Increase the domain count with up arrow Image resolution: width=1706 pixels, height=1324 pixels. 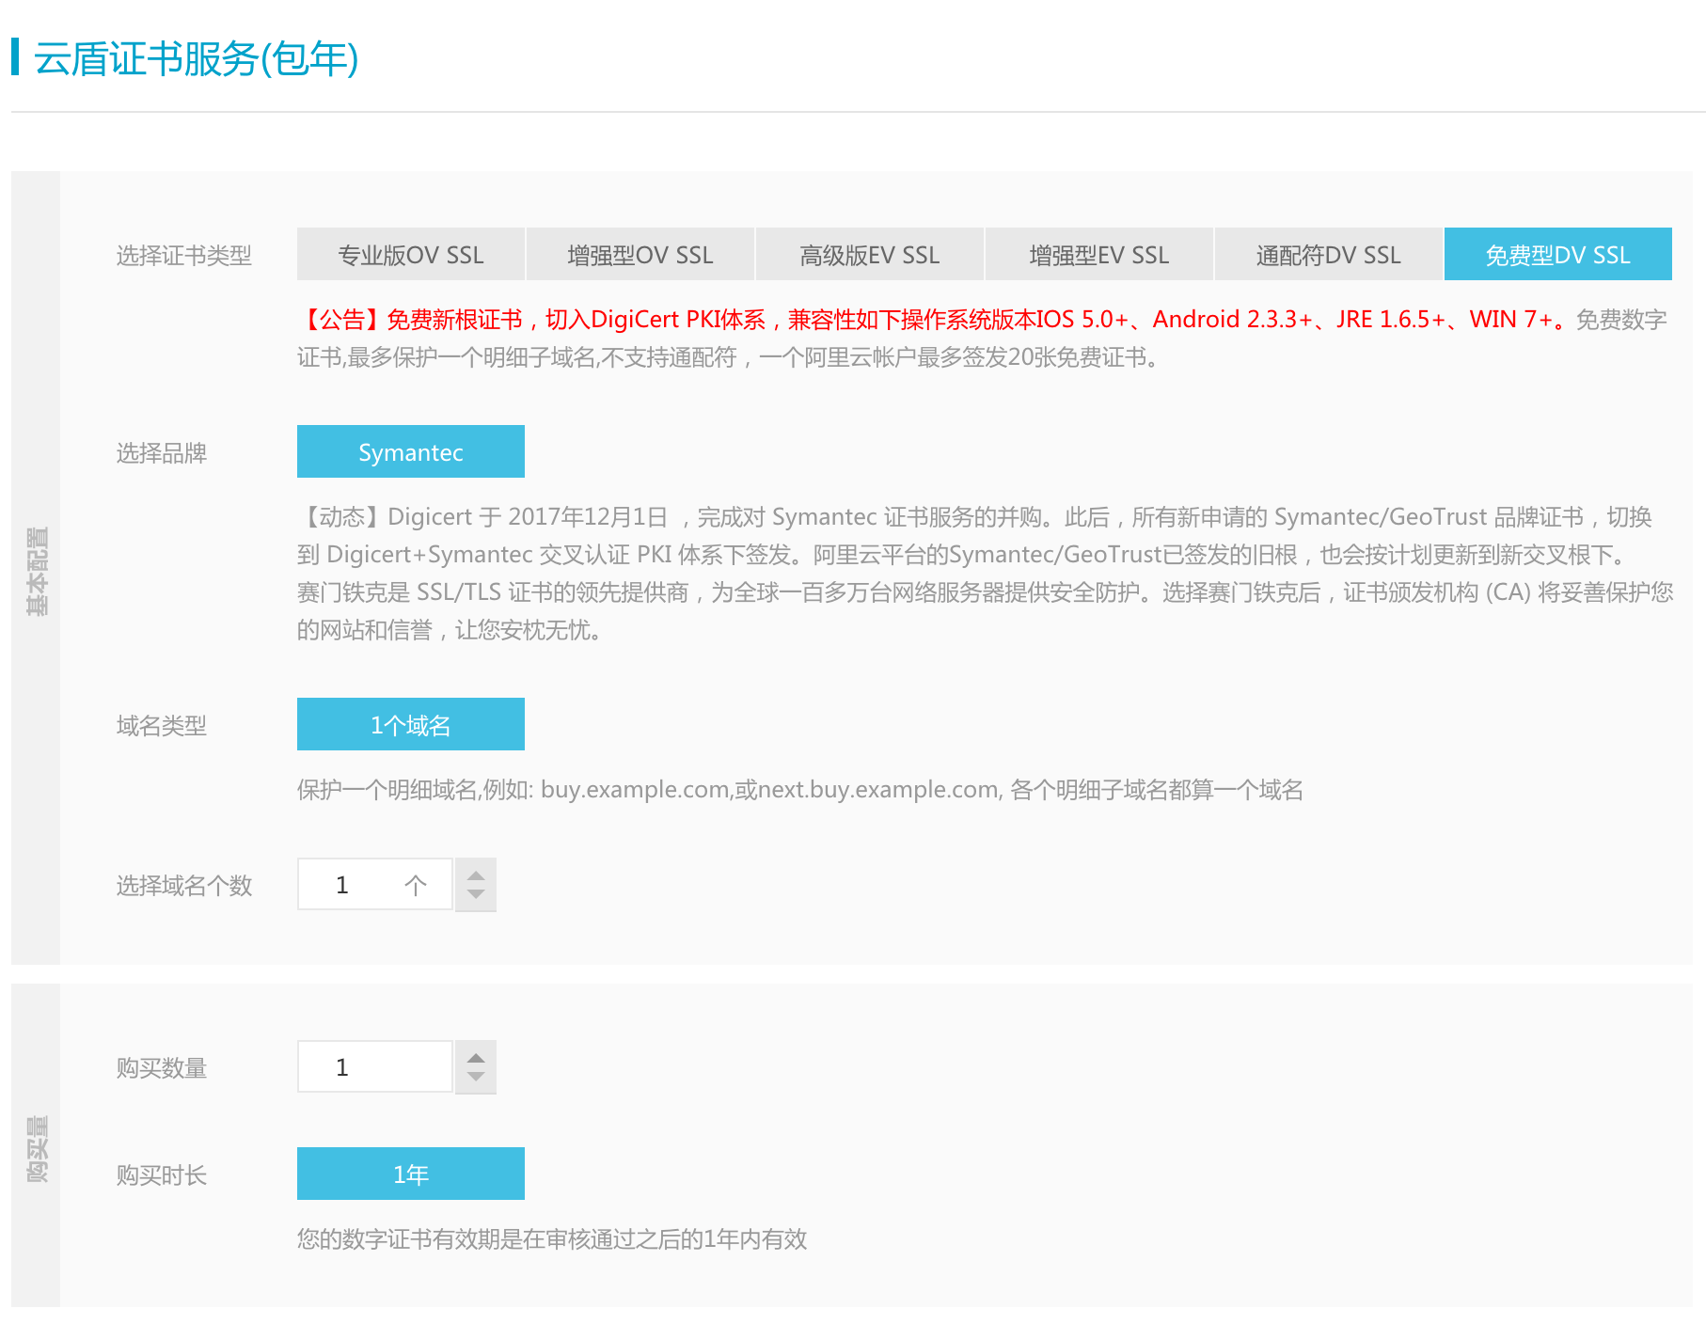point(476,875)
